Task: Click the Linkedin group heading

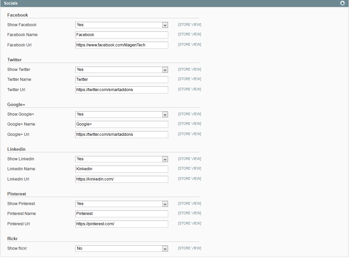Action: click(17, 149)
